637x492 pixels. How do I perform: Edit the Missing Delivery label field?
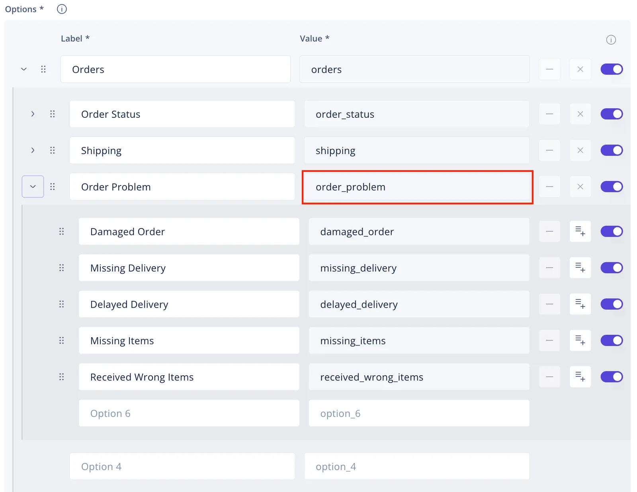pyautogui.click(x=189, y=268)
